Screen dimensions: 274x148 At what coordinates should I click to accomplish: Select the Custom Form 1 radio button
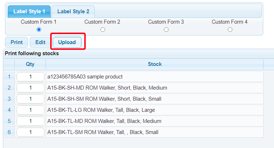[x=39, y=30]
